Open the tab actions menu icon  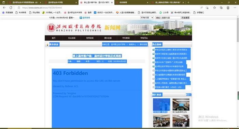tap(4, 2)
